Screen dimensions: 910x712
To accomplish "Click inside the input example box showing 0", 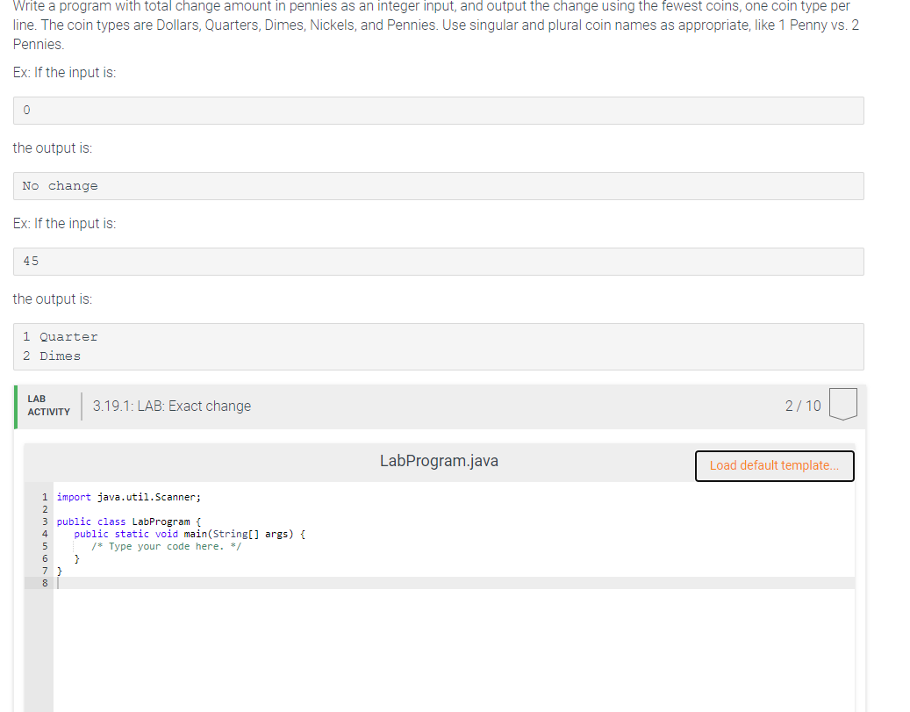I will pos(439,110).
